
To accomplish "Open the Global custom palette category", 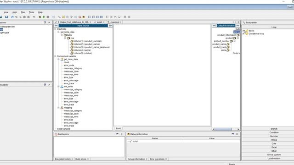I will click(274, 155).
